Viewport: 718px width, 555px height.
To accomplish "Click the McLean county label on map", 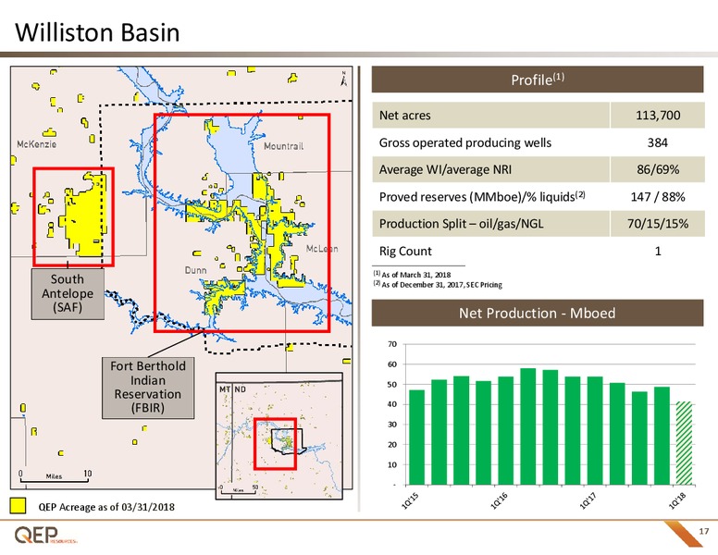I will click(322, 249).
